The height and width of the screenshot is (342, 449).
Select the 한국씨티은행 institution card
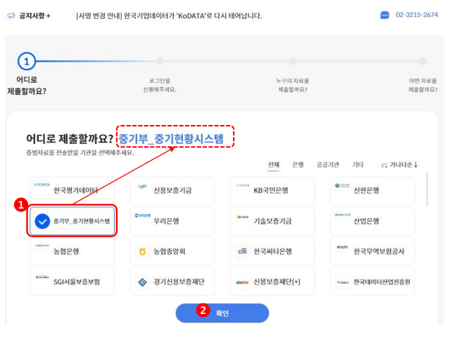pos(272,251)
